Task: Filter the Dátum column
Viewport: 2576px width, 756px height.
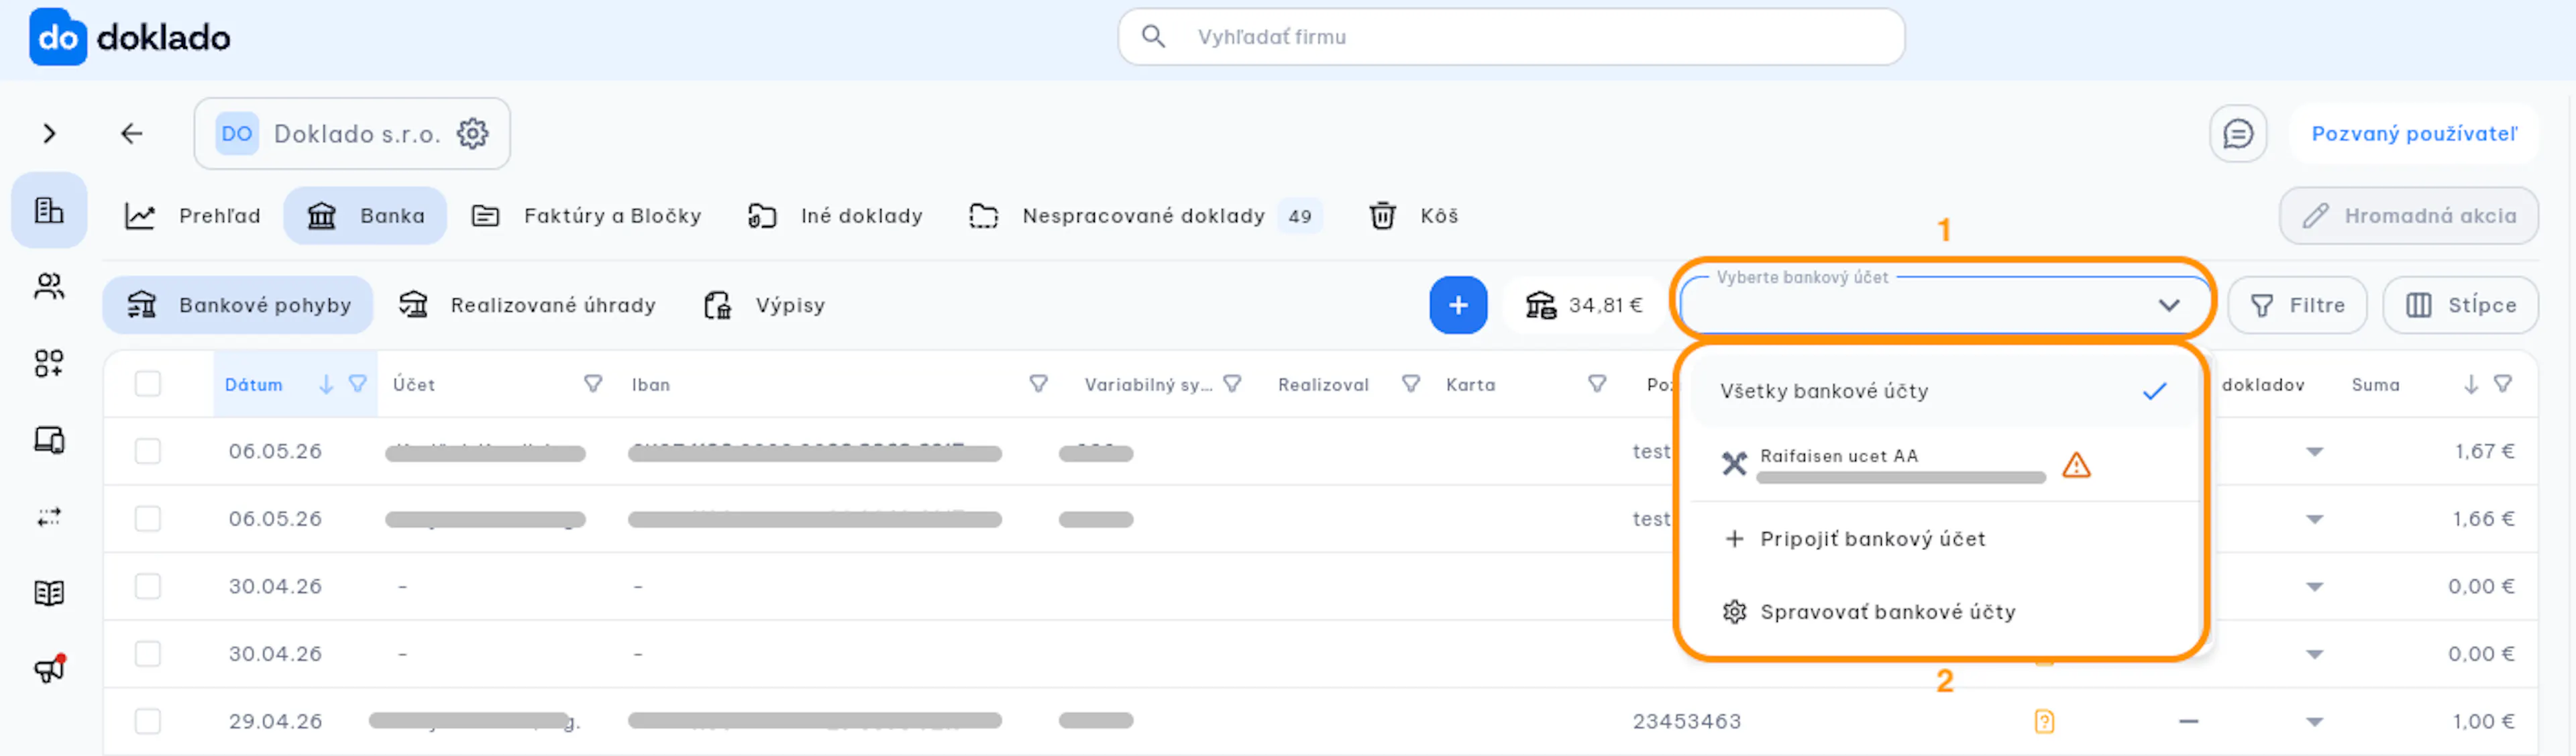Action: 357,384
